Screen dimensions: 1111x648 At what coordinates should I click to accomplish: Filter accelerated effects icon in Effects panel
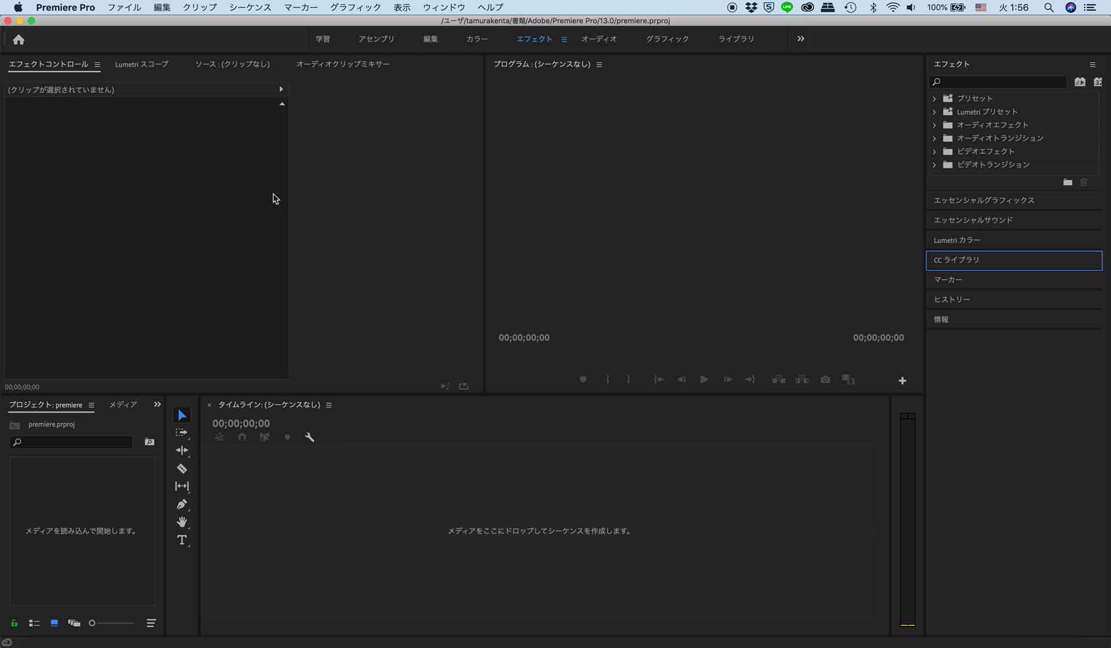[1080, 82]
